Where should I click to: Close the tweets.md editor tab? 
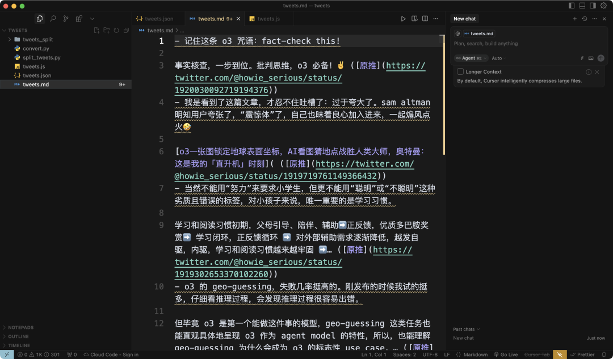click(238, 19)
